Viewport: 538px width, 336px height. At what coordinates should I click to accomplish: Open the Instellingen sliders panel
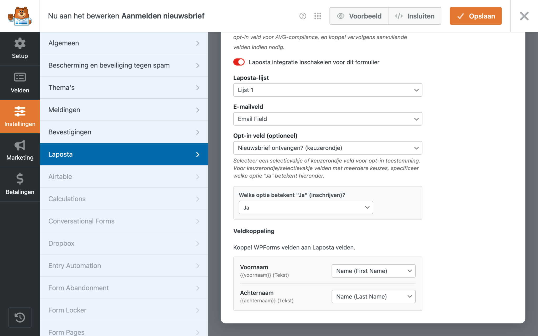pyautogui.click(x=20, y=117)
